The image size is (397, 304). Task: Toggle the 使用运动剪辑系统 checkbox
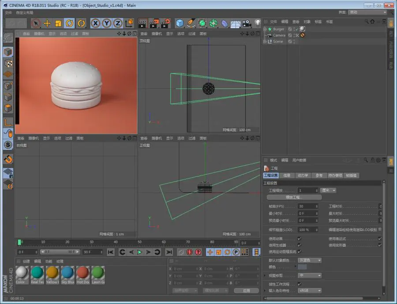(300, 252)
